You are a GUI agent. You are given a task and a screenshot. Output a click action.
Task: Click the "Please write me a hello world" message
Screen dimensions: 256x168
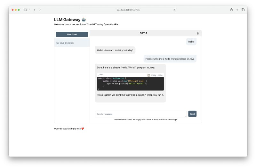click(x=170, y=59)
